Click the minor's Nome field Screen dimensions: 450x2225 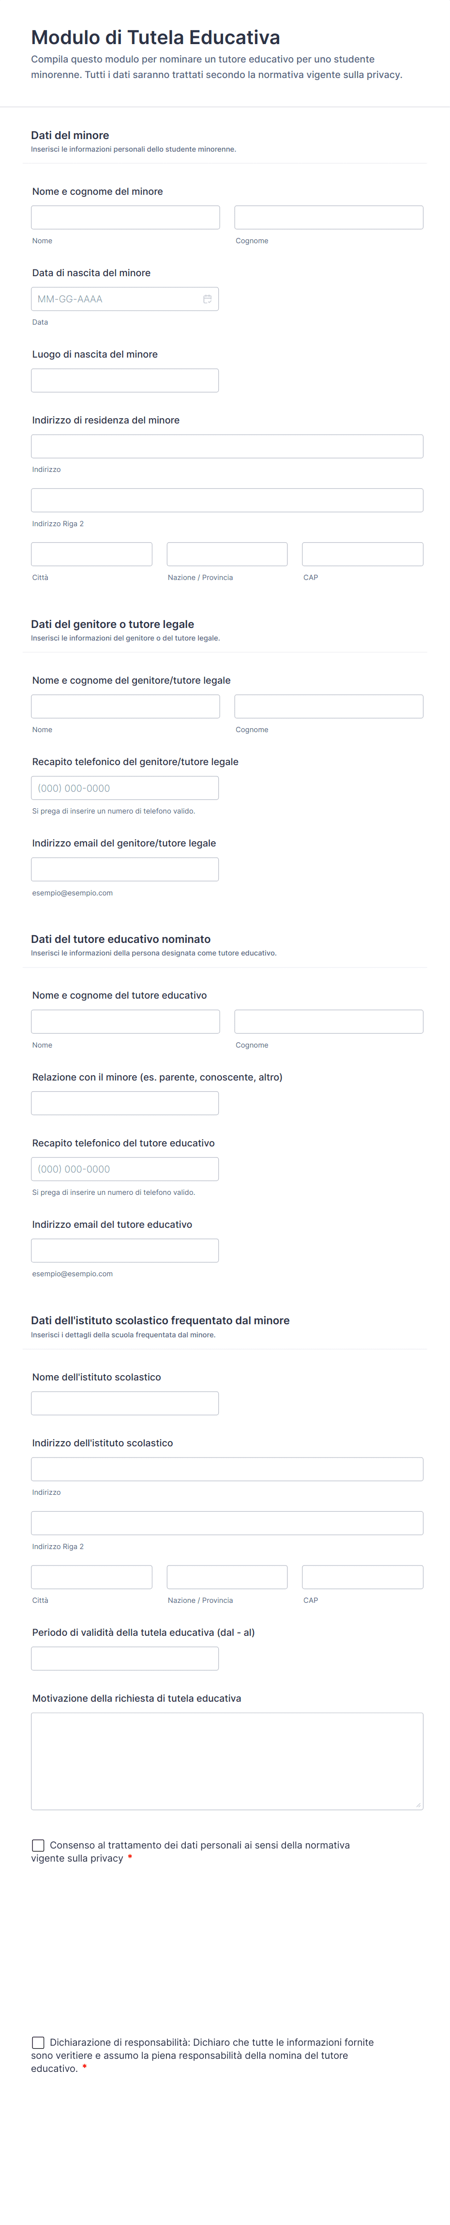(125, 218)
